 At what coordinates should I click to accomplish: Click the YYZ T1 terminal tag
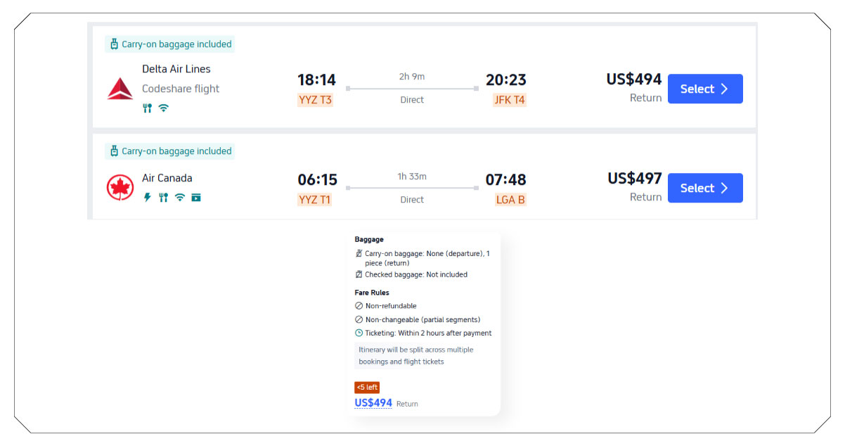[315, 199]
